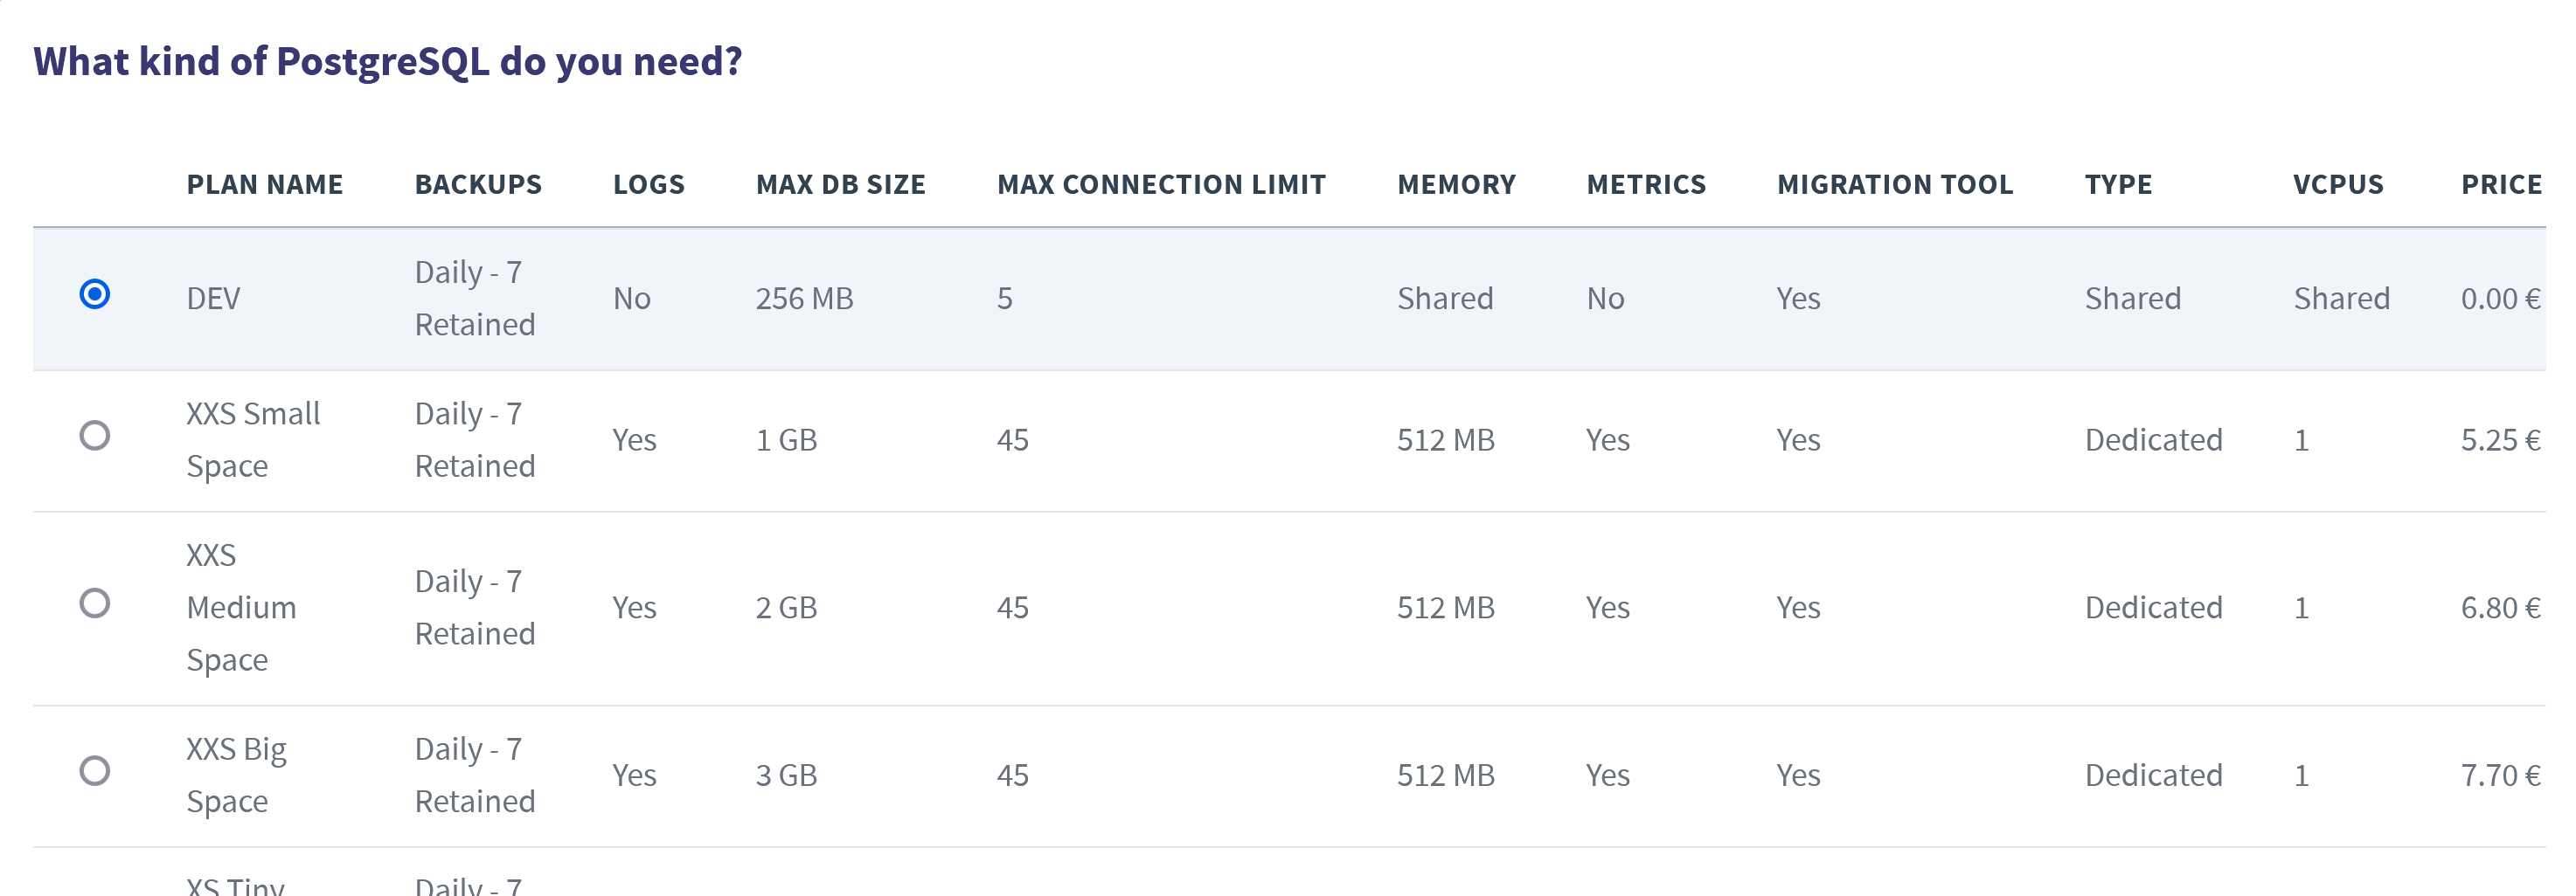Image resolution: width=2576 pixels, height=896 pixels.
Task: Click the LOGS column header
Action: pos(649,185)
